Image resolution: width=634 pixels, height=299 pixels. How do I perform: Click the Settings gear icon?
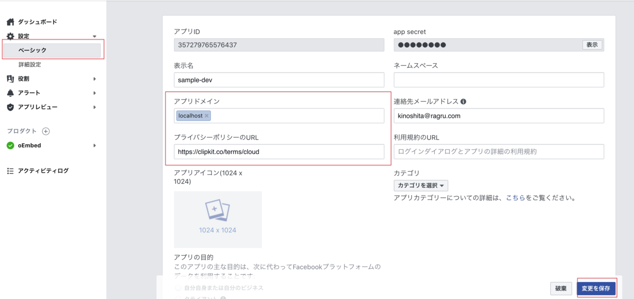[x=10, y=36]
